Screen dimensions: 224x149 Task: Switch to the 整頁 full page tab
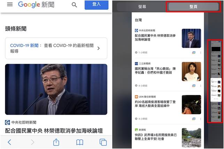(x=193, y=7)
